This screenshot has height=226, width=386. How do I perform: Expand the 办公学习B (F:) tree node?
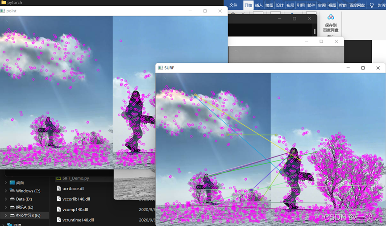[6, 215]
